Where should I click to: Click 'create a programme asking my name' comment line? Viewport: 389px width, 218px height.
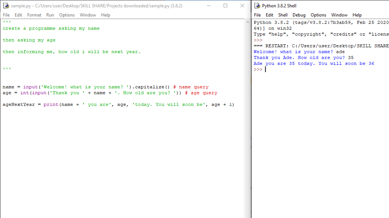pos(51,28)
